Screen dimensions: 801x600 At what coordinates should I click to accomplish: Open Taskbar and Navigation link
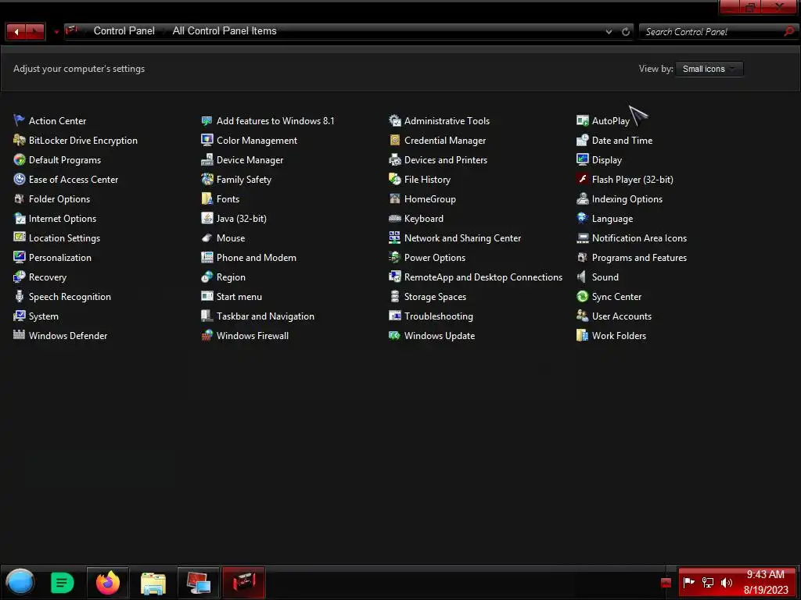pos(266,316)
